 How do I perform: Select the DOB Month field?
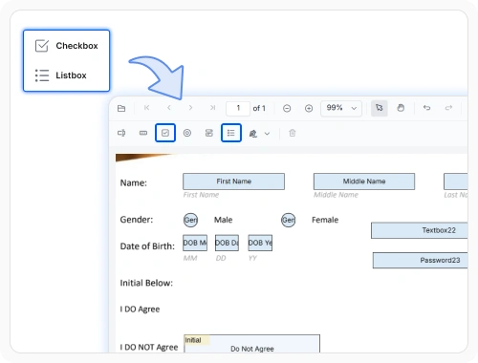pyautogui.click(x=195, y=243)
